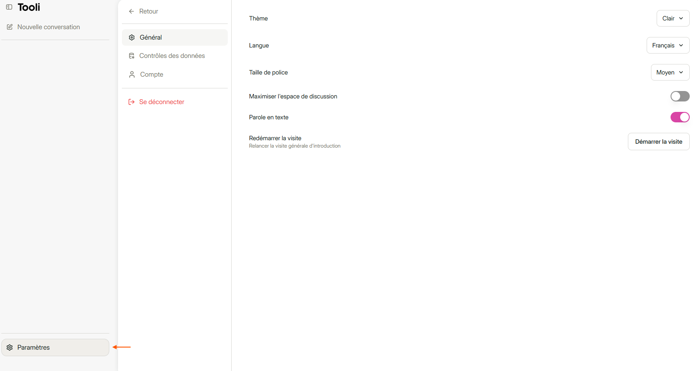Click the back arrow icon beside Retour
The width and height of the screenshot is (698, 371).
pos(132,11)
